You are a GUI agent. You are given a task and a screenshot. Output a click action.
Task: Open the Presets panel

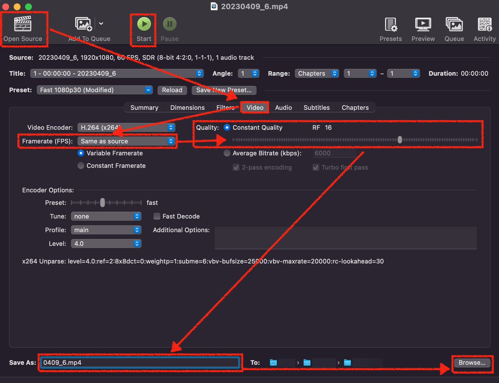pyautogui.click(x=390, y=28)
